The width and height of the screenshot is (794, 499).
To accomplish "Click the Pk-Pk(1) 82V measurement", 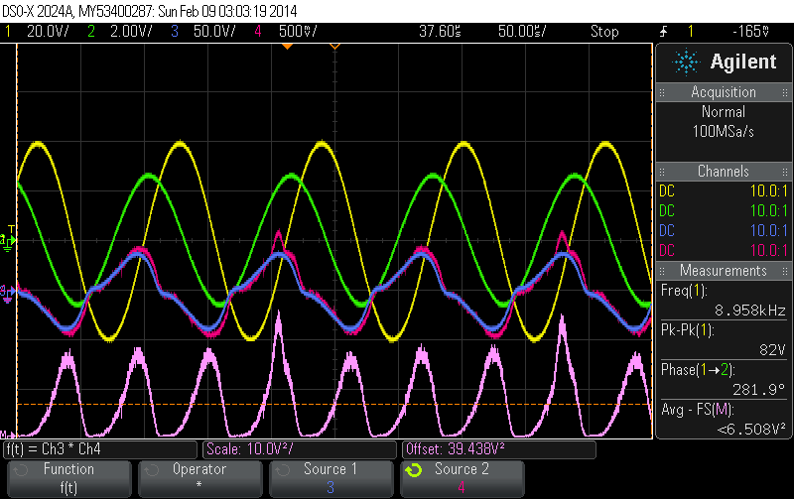I will 724,339.
